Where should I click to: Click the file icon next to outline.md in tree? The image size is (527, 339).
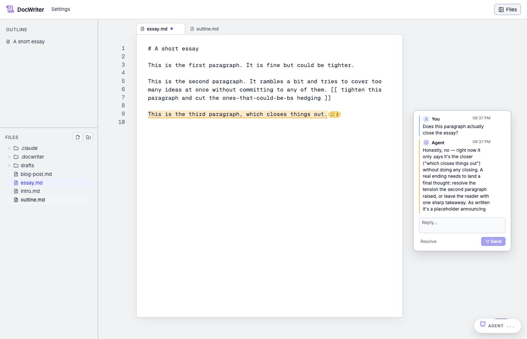pos(16,200)
